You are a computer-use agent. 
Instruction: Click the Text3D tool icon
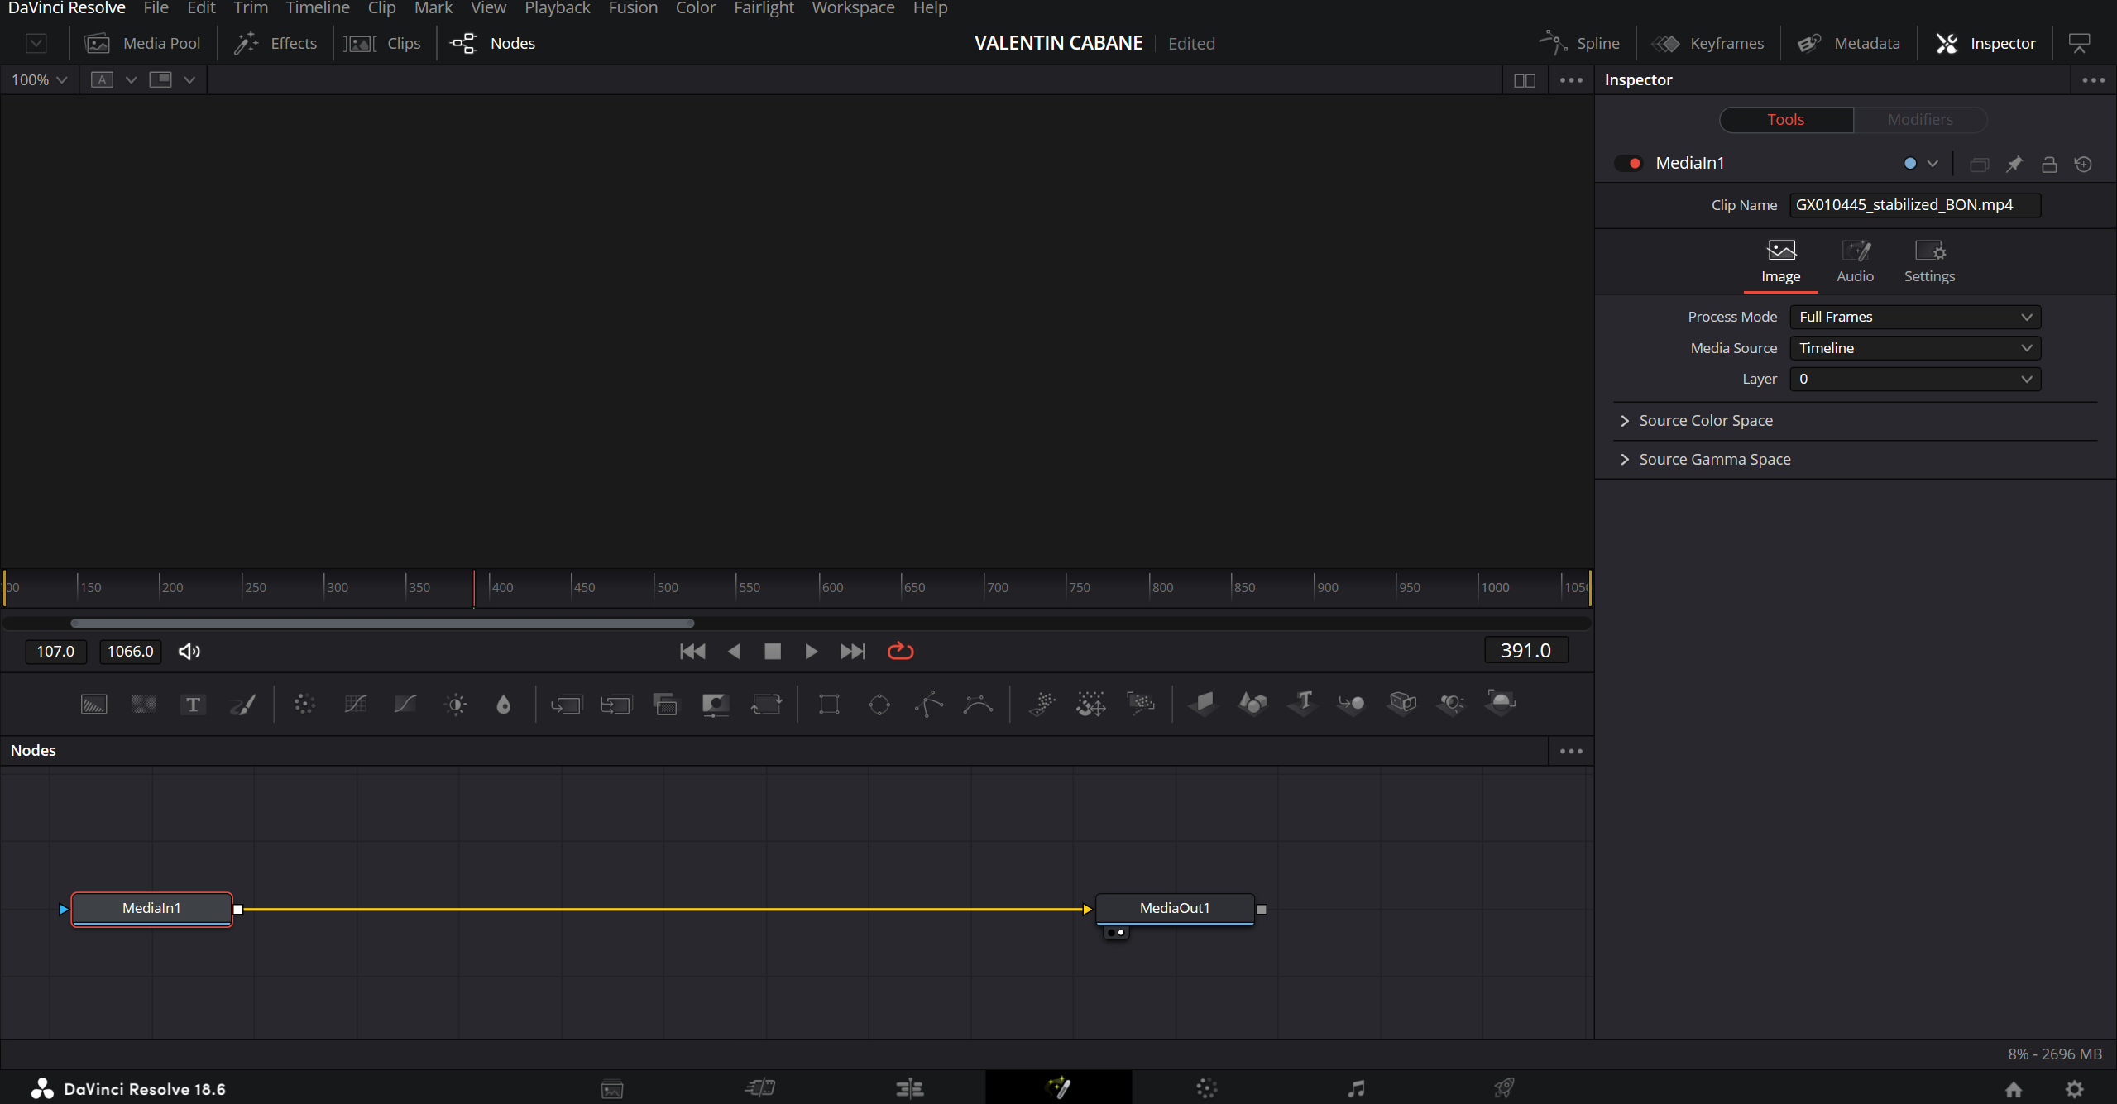pos(1303,702)
